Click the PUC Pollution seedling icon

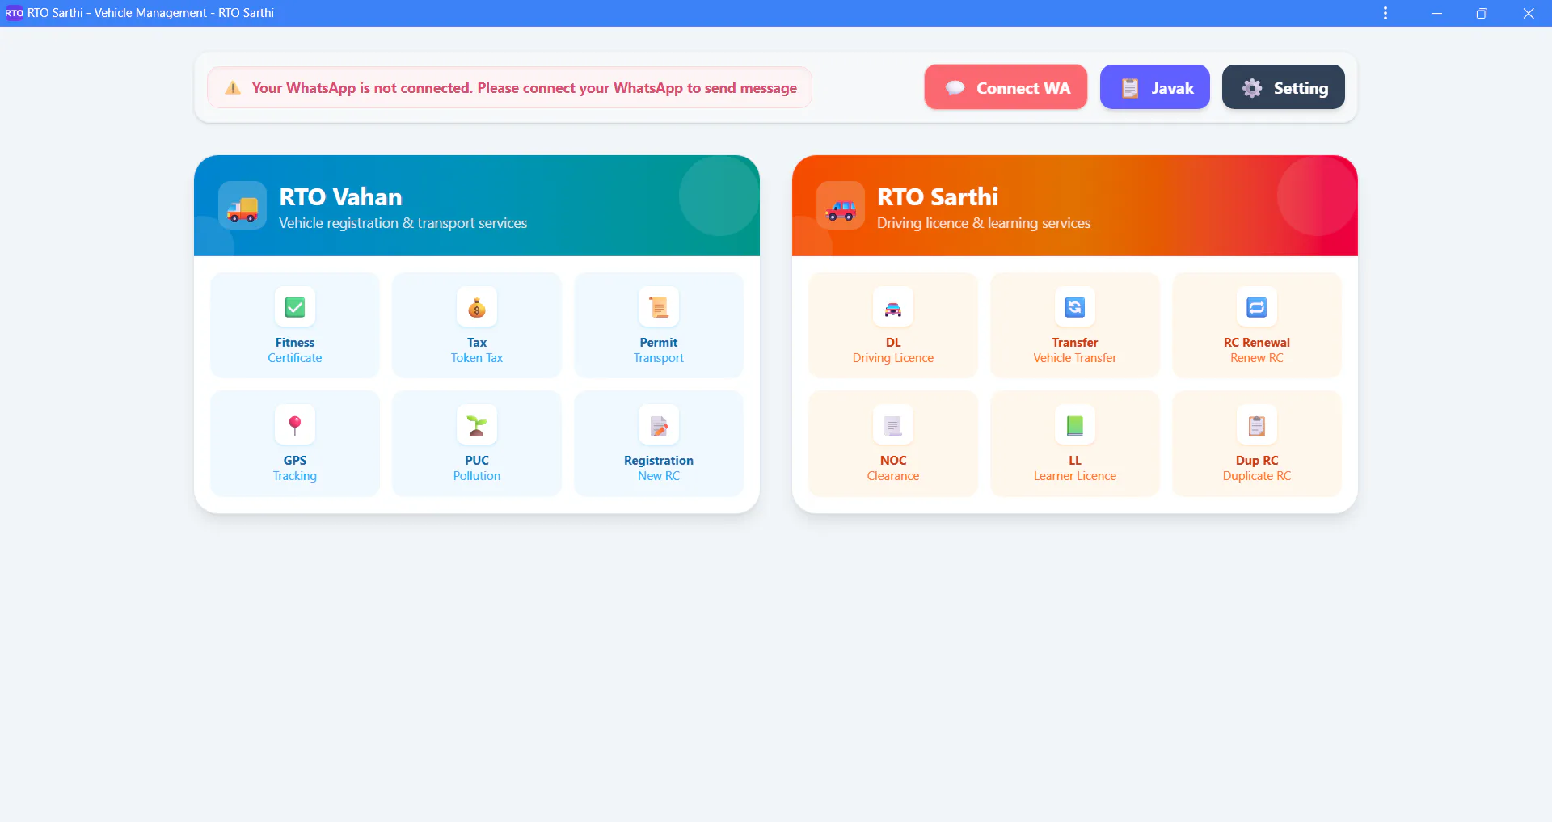tap(477, 425)
